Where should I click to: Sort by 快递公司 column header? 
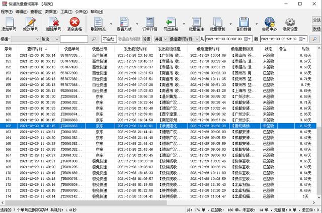pos(100,49)
